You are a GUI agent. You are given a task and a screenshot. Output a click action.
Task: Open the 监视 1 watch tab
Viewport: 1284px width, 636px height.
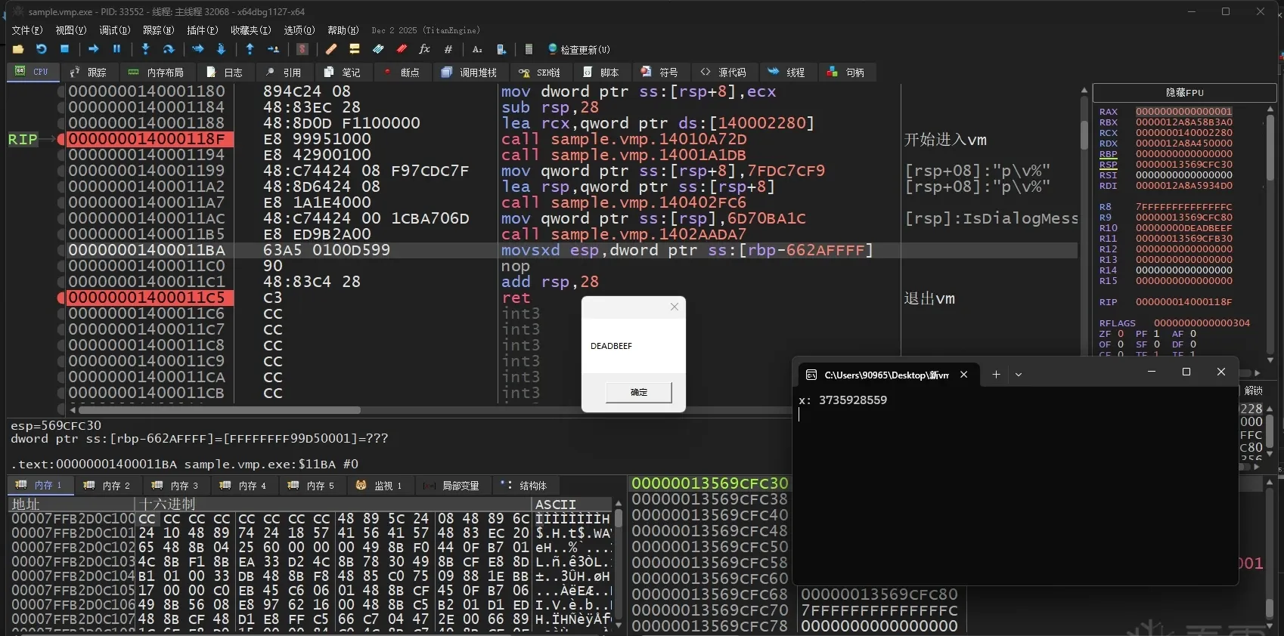380,486
